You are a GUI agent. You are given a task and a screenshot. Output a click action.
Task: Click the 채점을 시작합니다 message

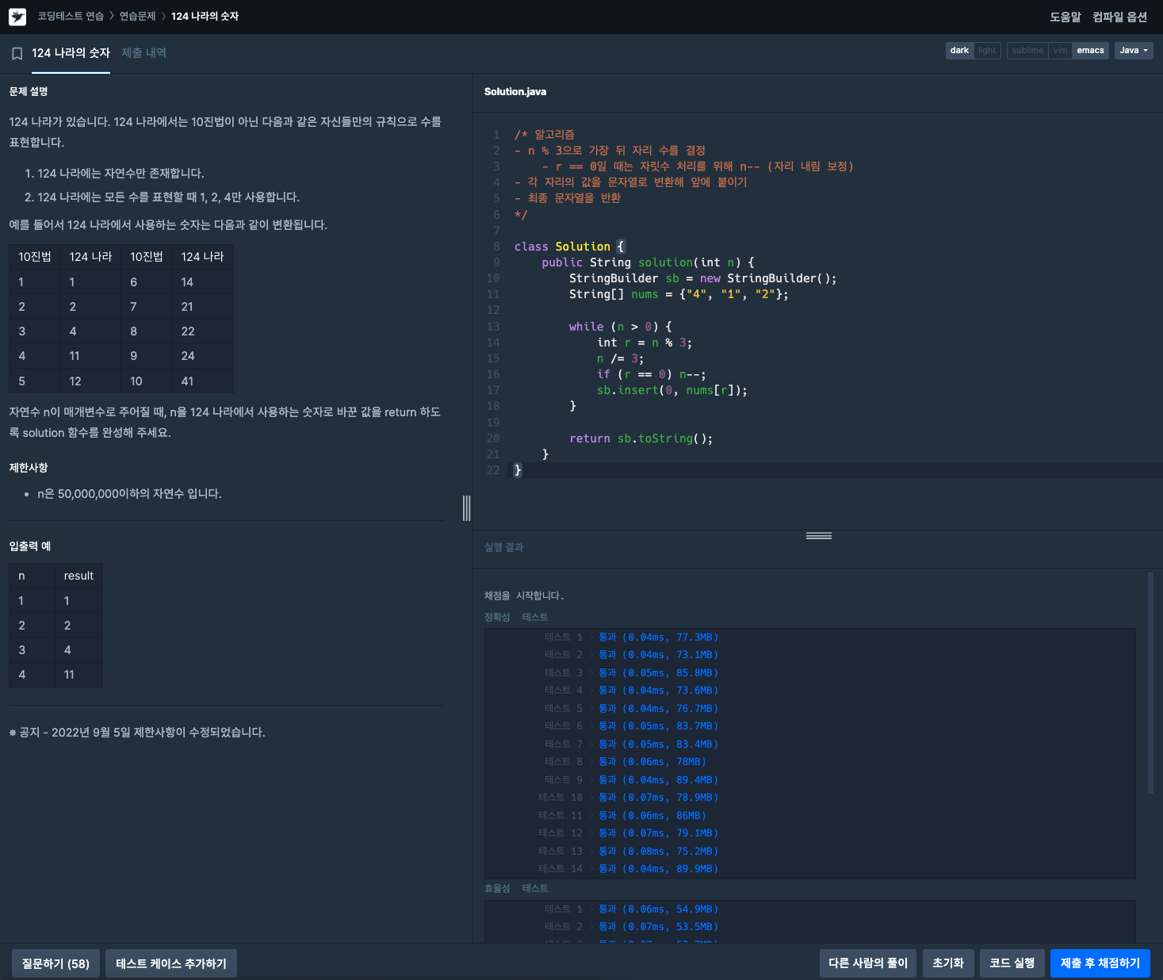524,595
